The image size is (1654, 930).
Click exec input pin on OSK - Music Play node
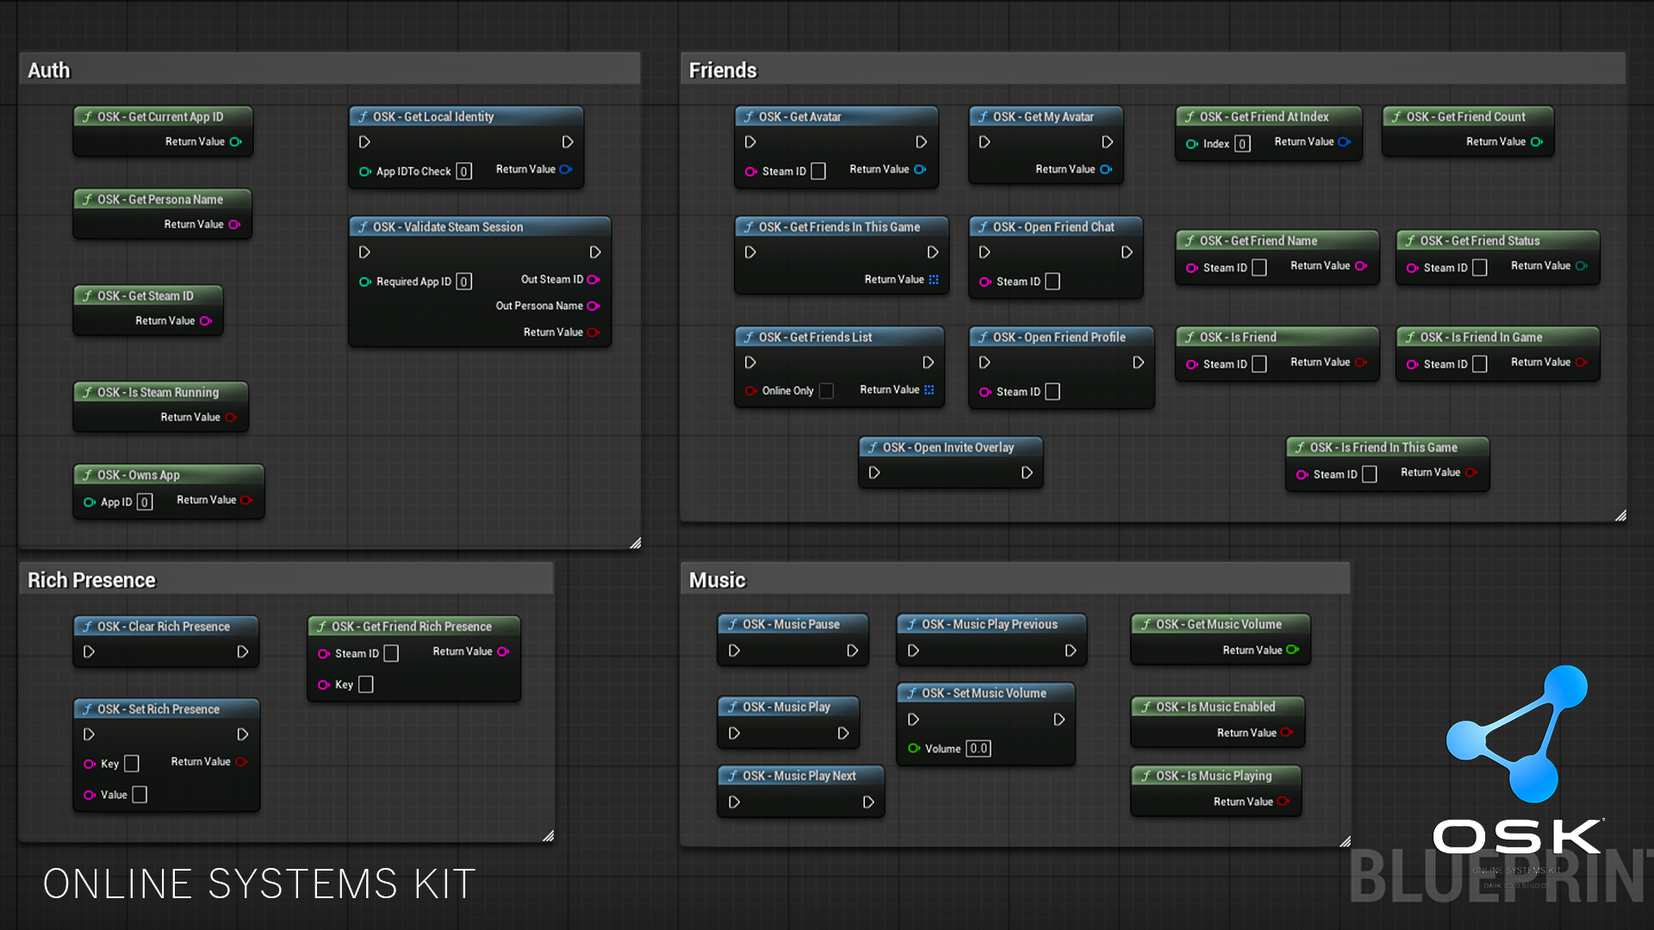(734, 733)
